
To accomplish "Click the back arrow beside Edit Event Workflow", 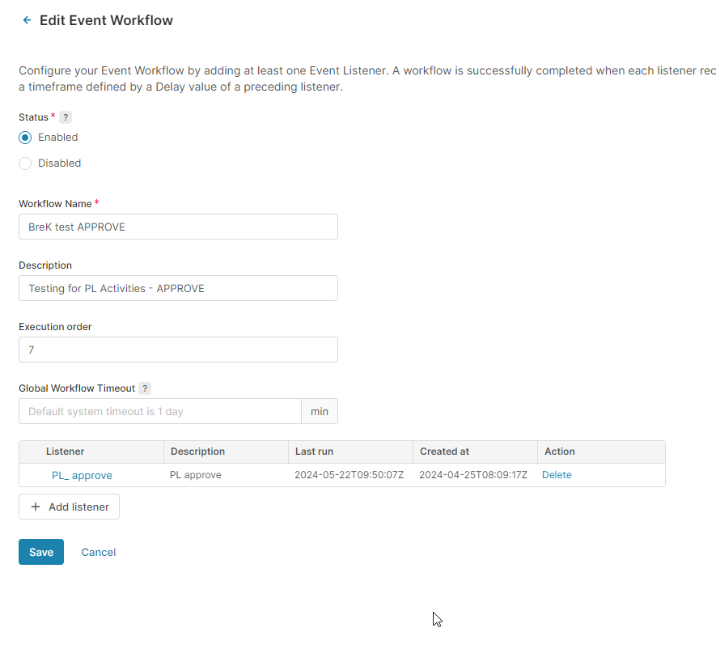I will pos(28,20).
